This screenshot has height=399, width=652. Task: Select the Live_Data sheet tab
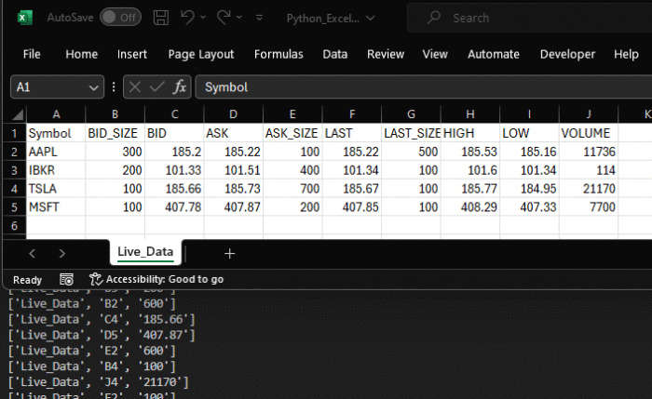point(145,252)
